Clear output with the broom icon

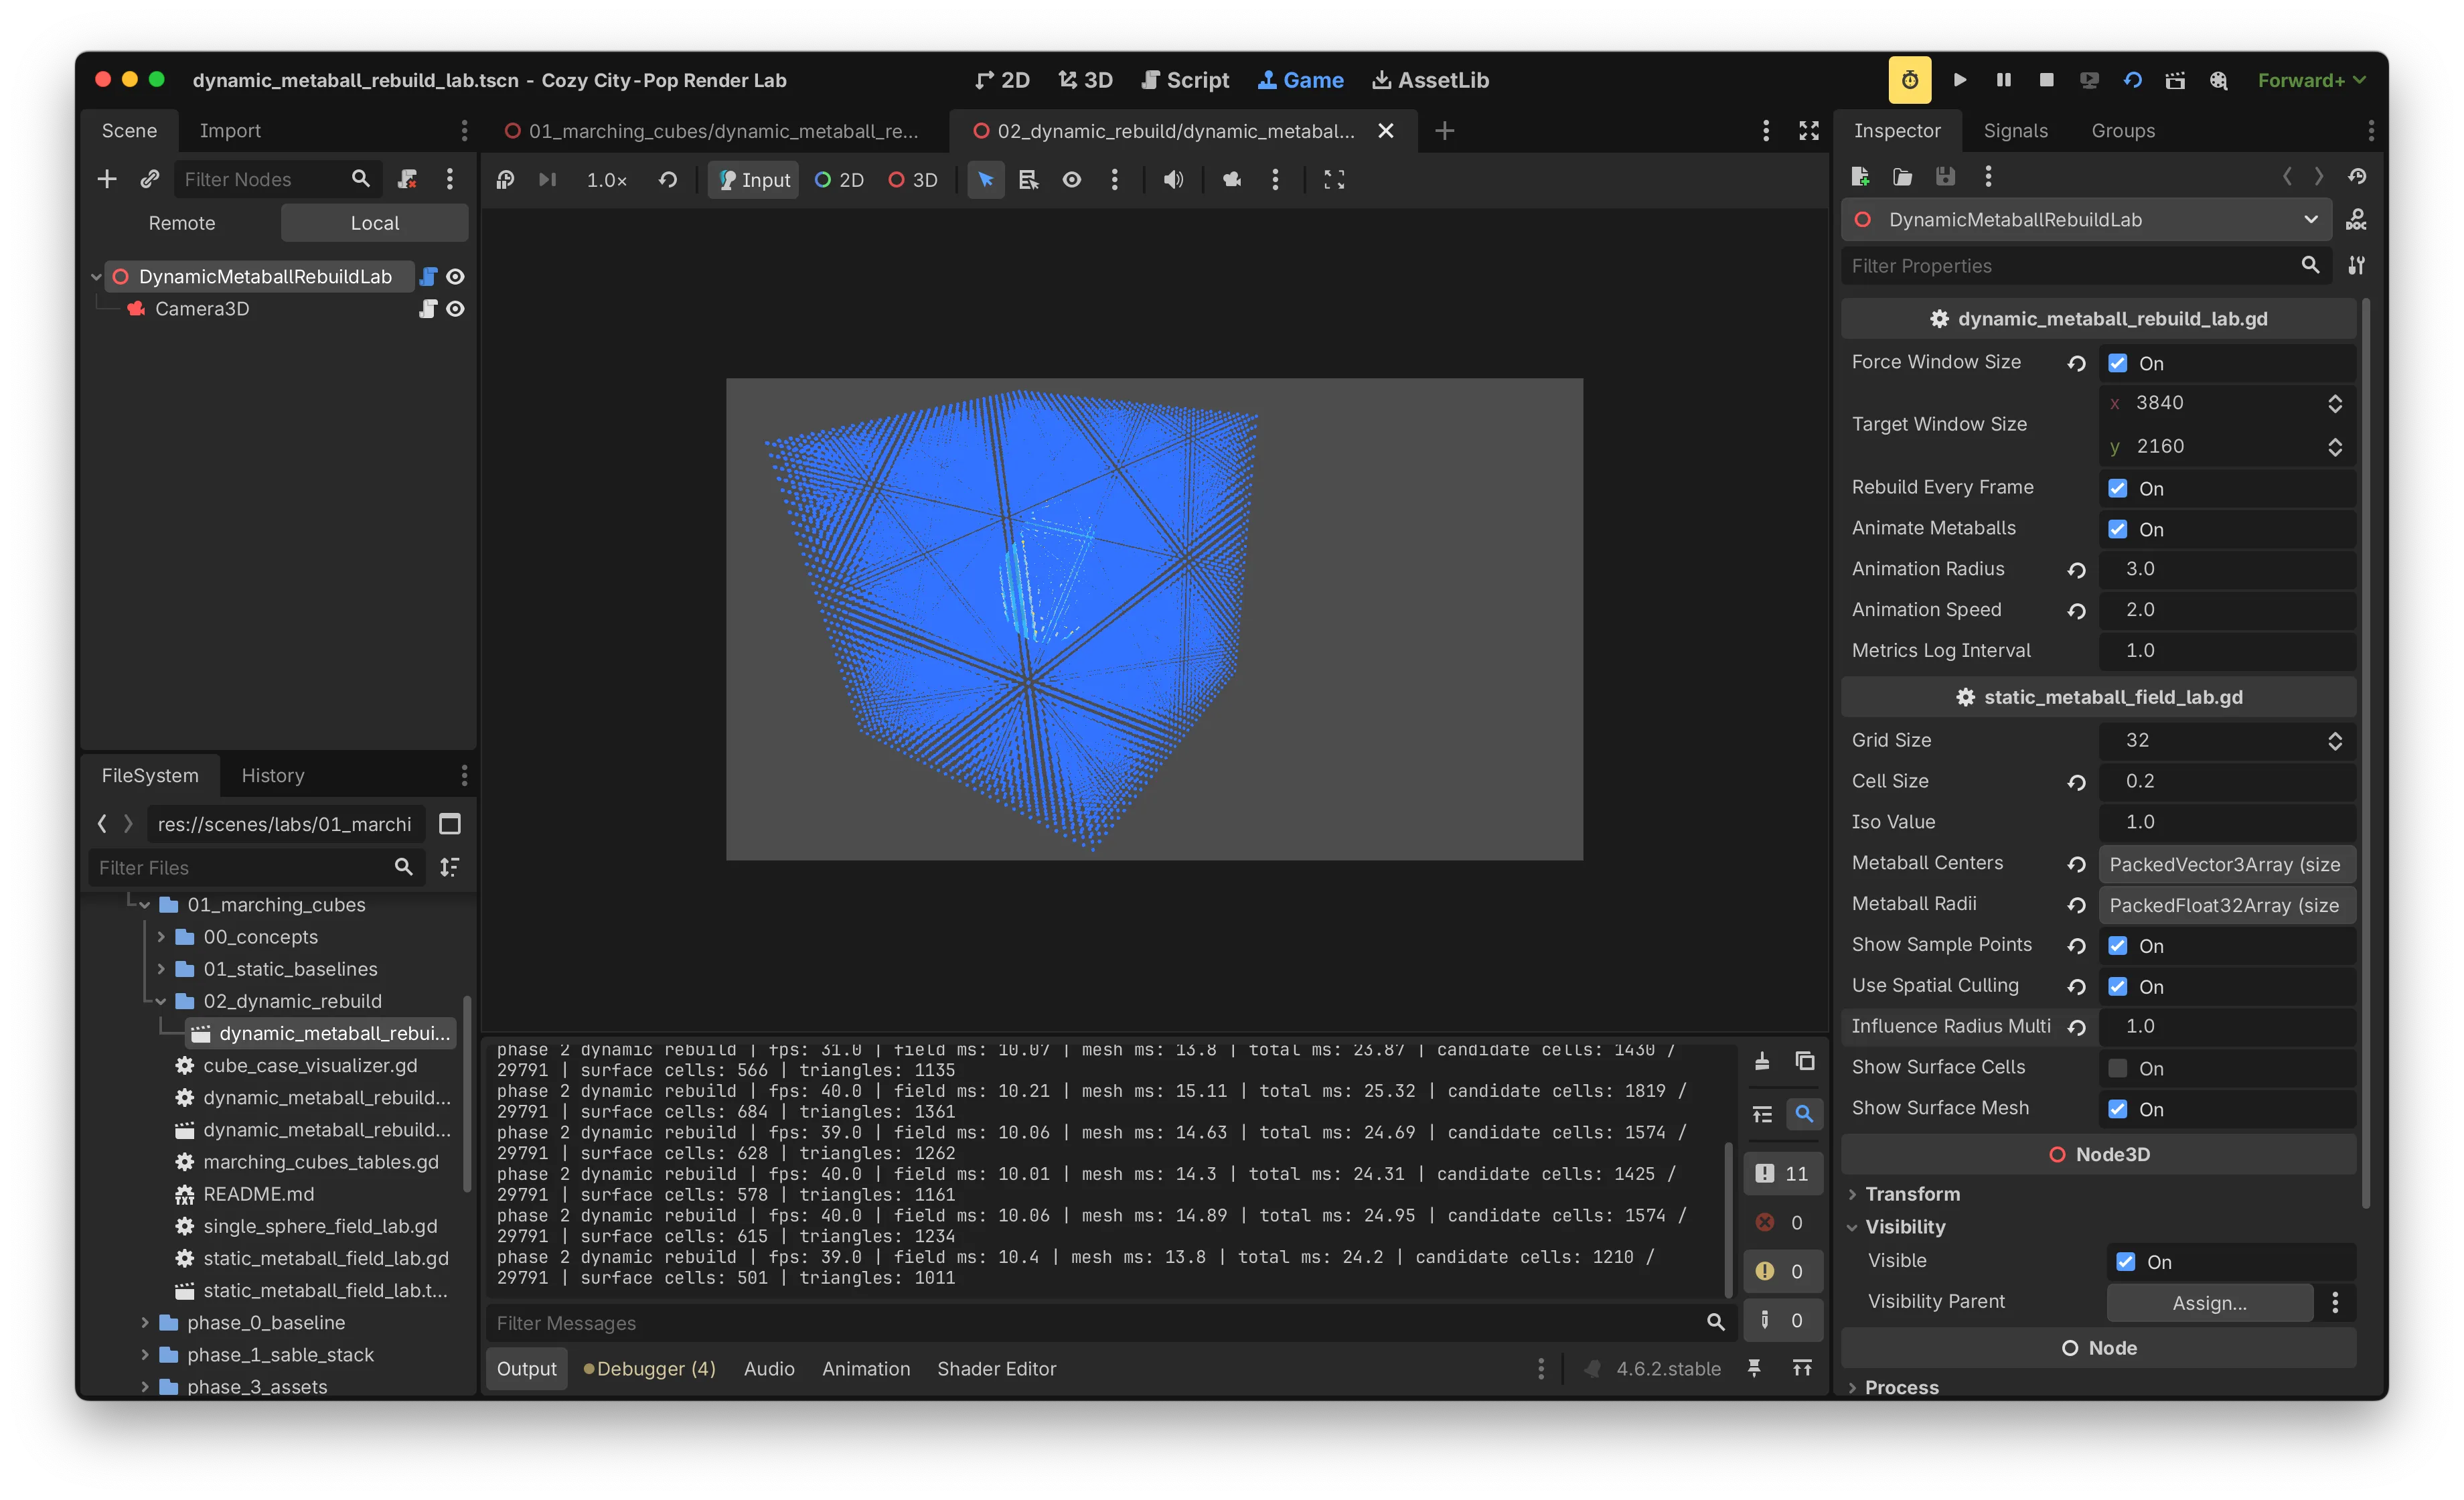[x=1762, y=1061]
